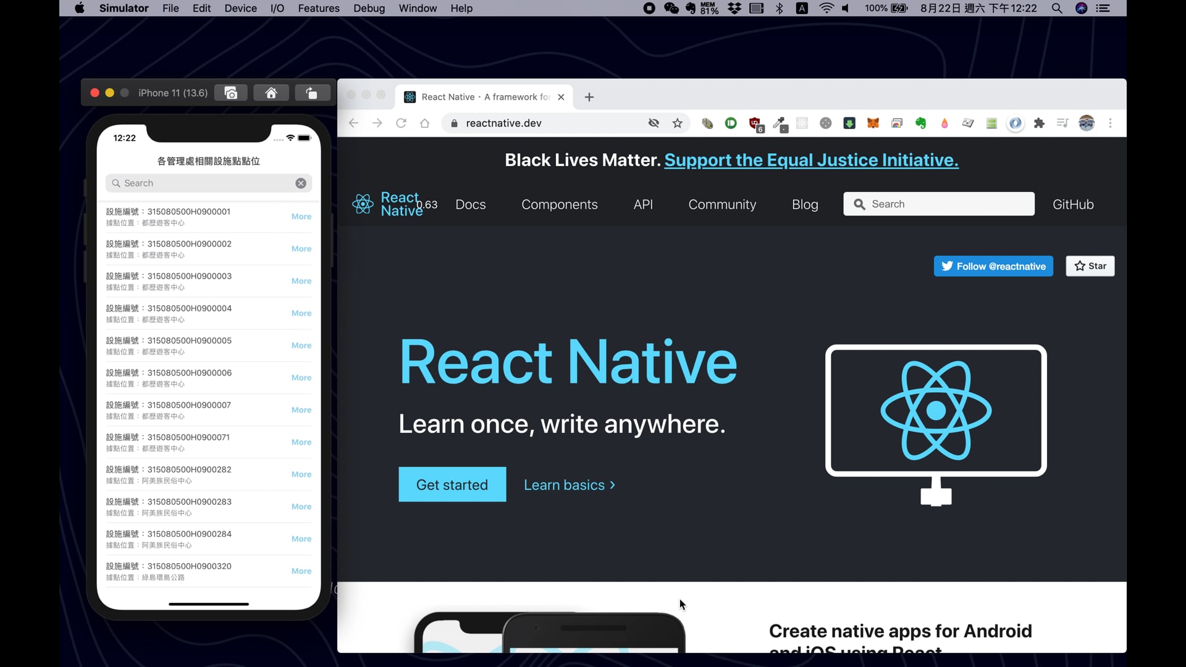
Task: Open Chrome's three-dot menu
Action: click(x=1110, y=123)
